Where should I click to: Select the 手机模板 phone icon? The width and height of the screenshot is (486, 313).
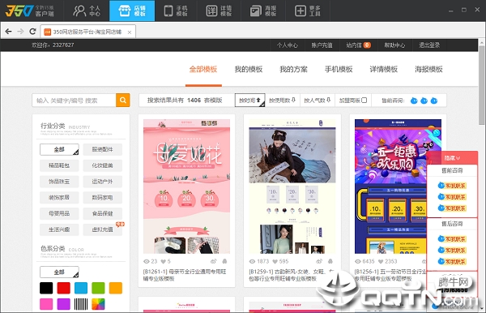point(168,11)
